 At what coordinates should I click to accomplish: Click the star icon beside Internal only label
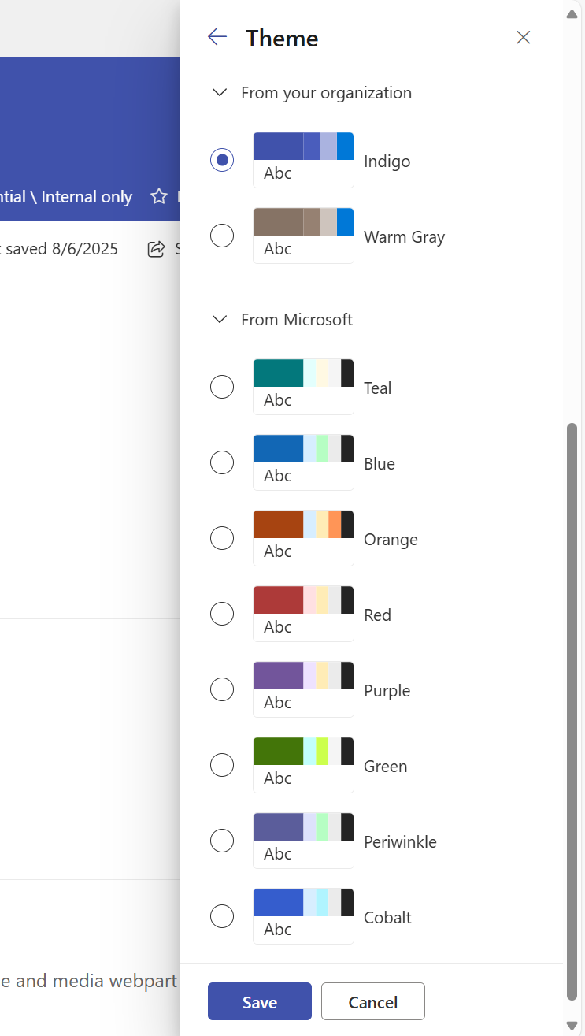click(x=158, y=196)
